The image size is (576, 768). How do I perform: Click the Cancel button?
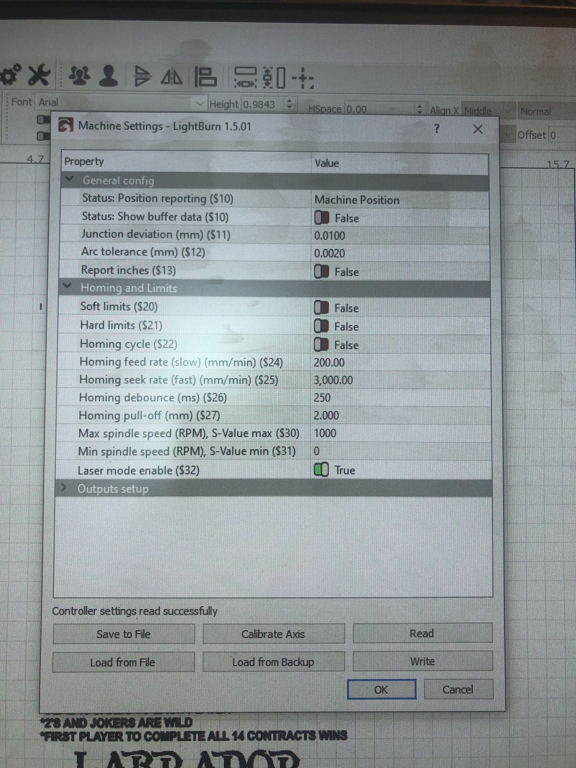[458, 690]
